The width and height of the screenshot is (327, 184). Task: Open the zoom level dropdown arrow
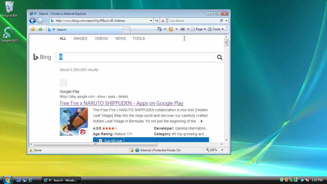tap(222, 150)
